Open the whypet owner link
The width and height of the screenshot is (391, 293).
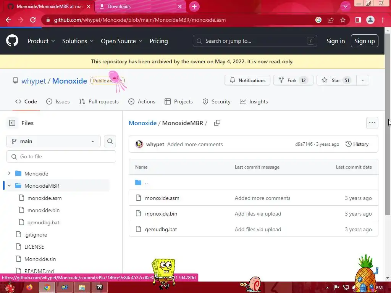pos(34,81)
